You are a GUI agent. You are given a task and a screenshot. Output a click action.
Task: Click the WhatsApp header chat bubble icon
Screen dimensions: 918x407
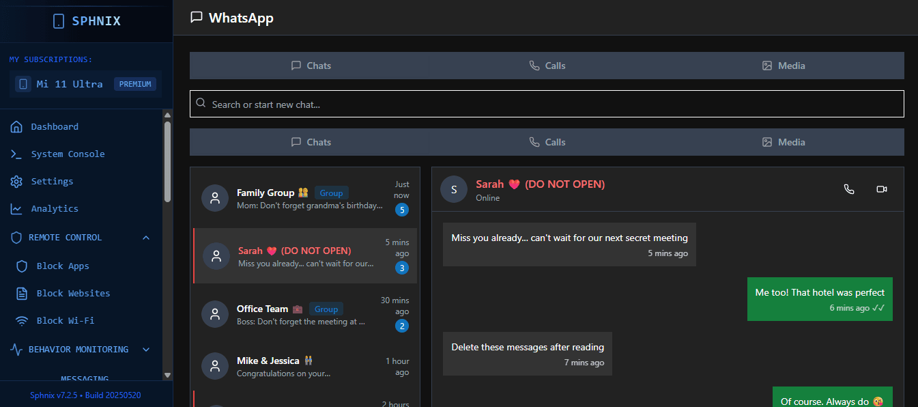[x=197, y=18]
